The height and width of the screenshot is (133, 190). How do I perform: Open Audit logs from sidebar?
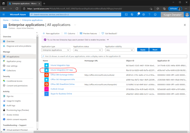[x=11, y=105]
